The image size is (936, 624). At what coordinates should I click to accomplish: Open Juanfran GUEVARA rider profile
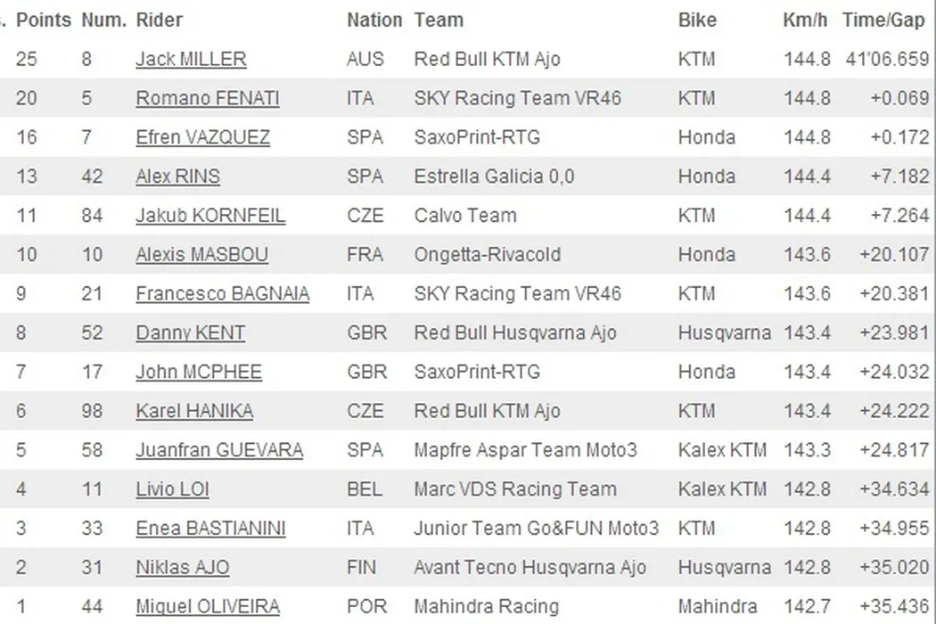click(x=219, y=450)
